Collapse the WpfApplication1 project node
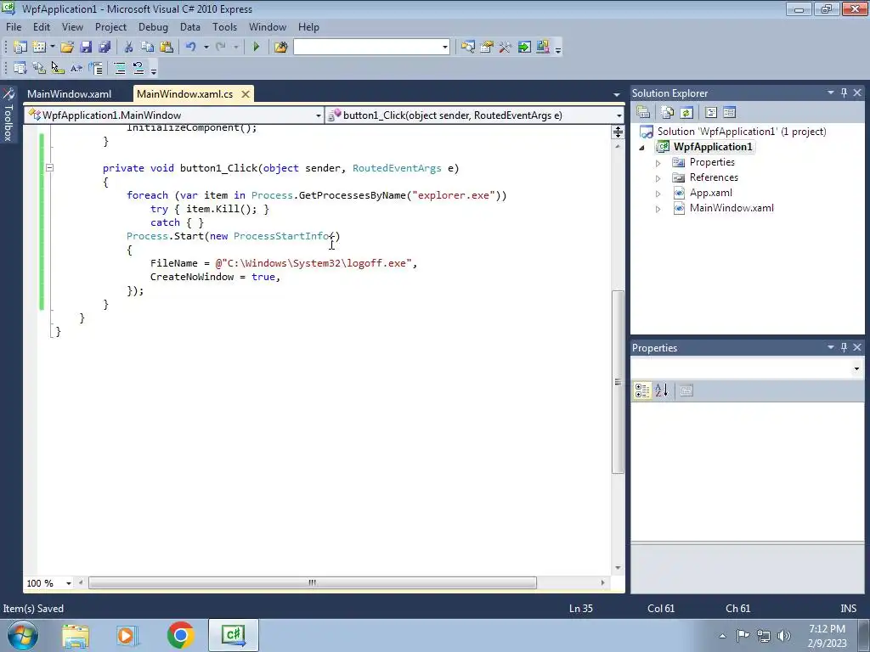870x652 pixels. (x=642, y=148)
